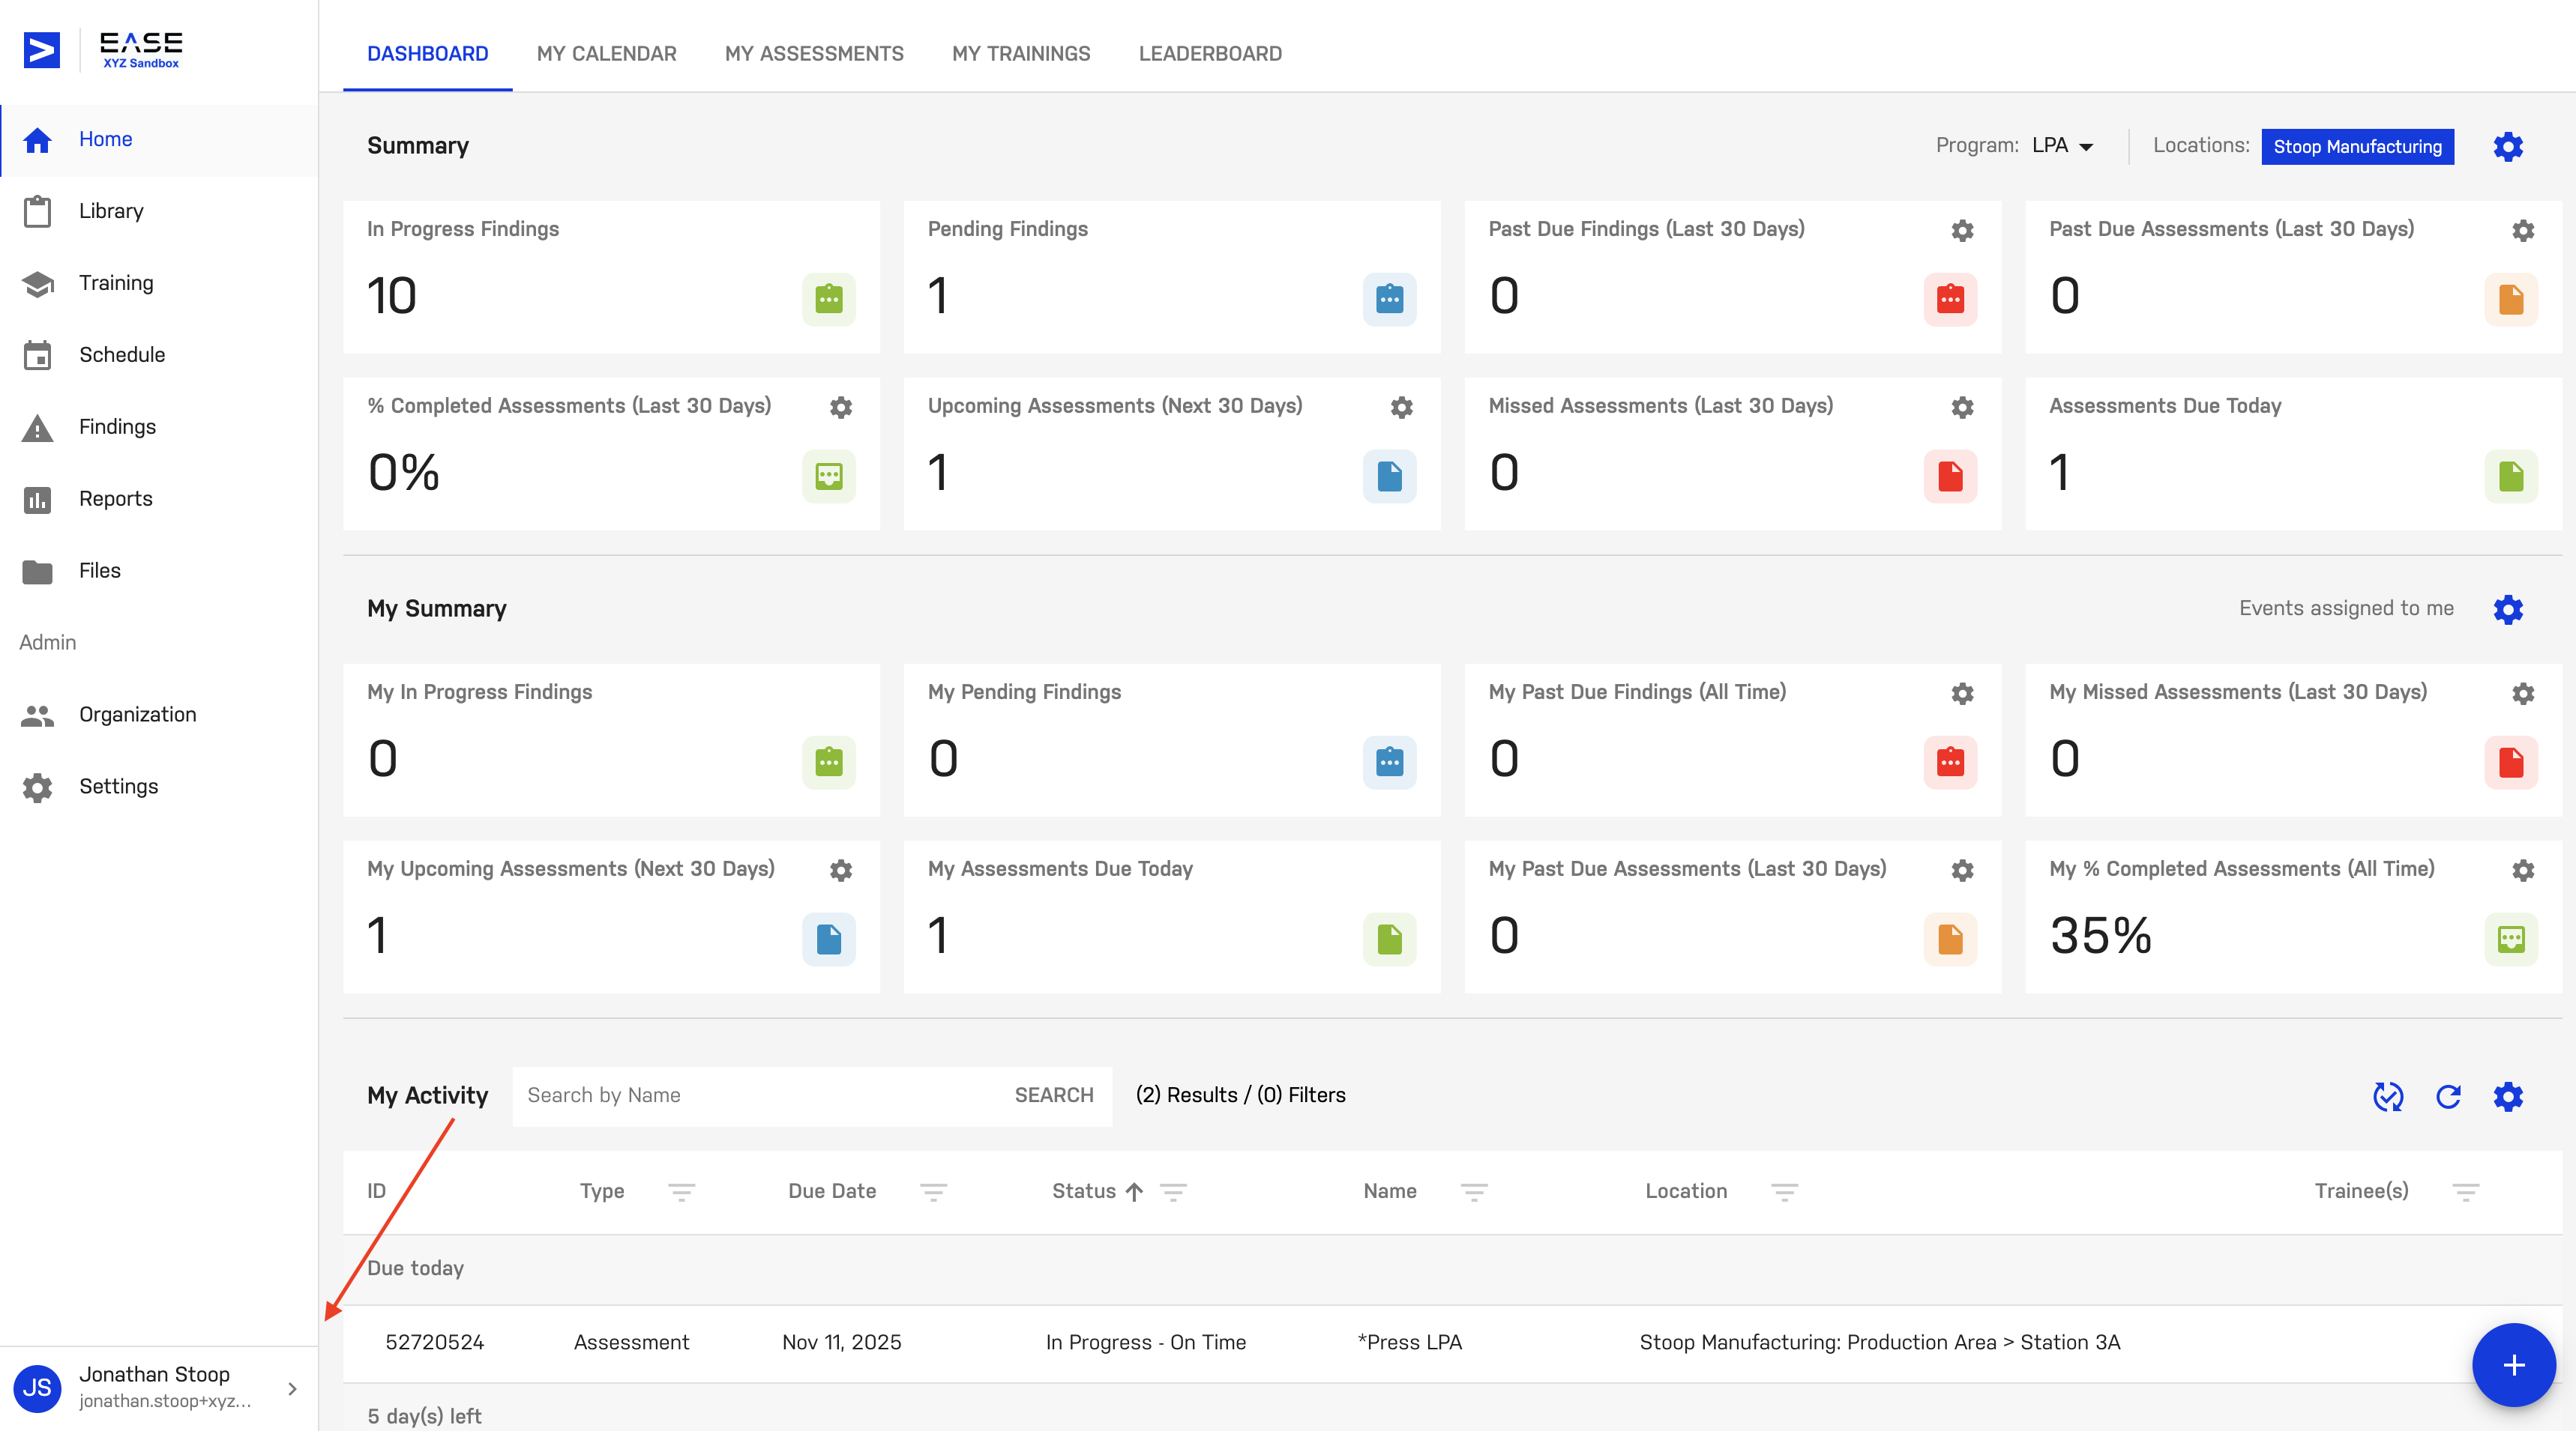Click the sync check icon in My Activity
The width and height of the screenshot is (2576, 1431).
pyautogui.click(x=2388, y=1096)
